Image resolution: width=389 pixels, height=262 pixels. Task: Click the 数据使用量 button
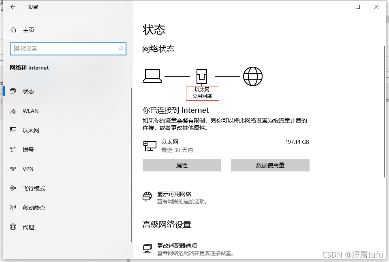click(270, 165)
